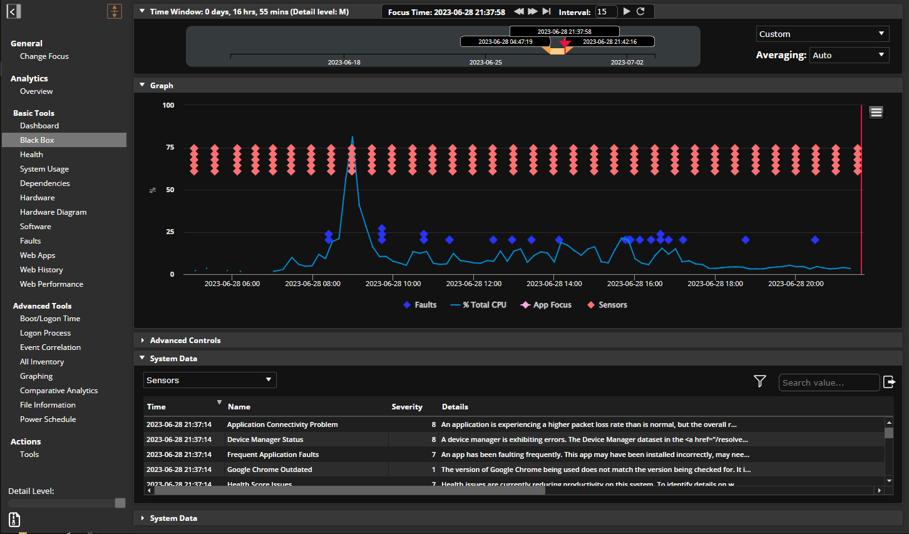This screenshot has width=909, height=534.
Task: Click the zip file icon at sidebar bottom
Action: (14, 520)
